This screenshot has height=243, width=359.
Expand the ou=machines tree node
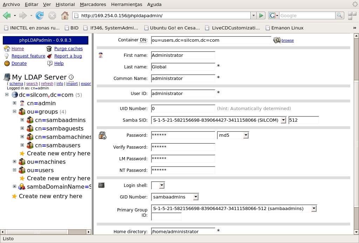point(15,162)
